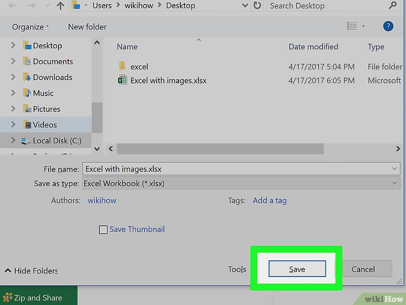Click the file list scroll left arrow
Viewport: 406px width, 305px height.
(x=111, y=149)
